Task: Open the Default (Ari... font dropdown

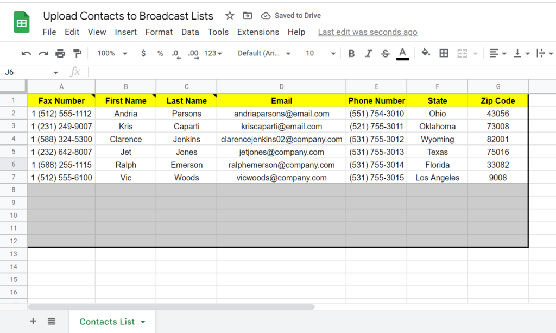Action: [264, 54]
